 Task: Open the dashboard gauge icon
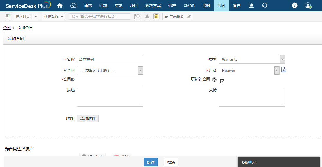point(74,5)
